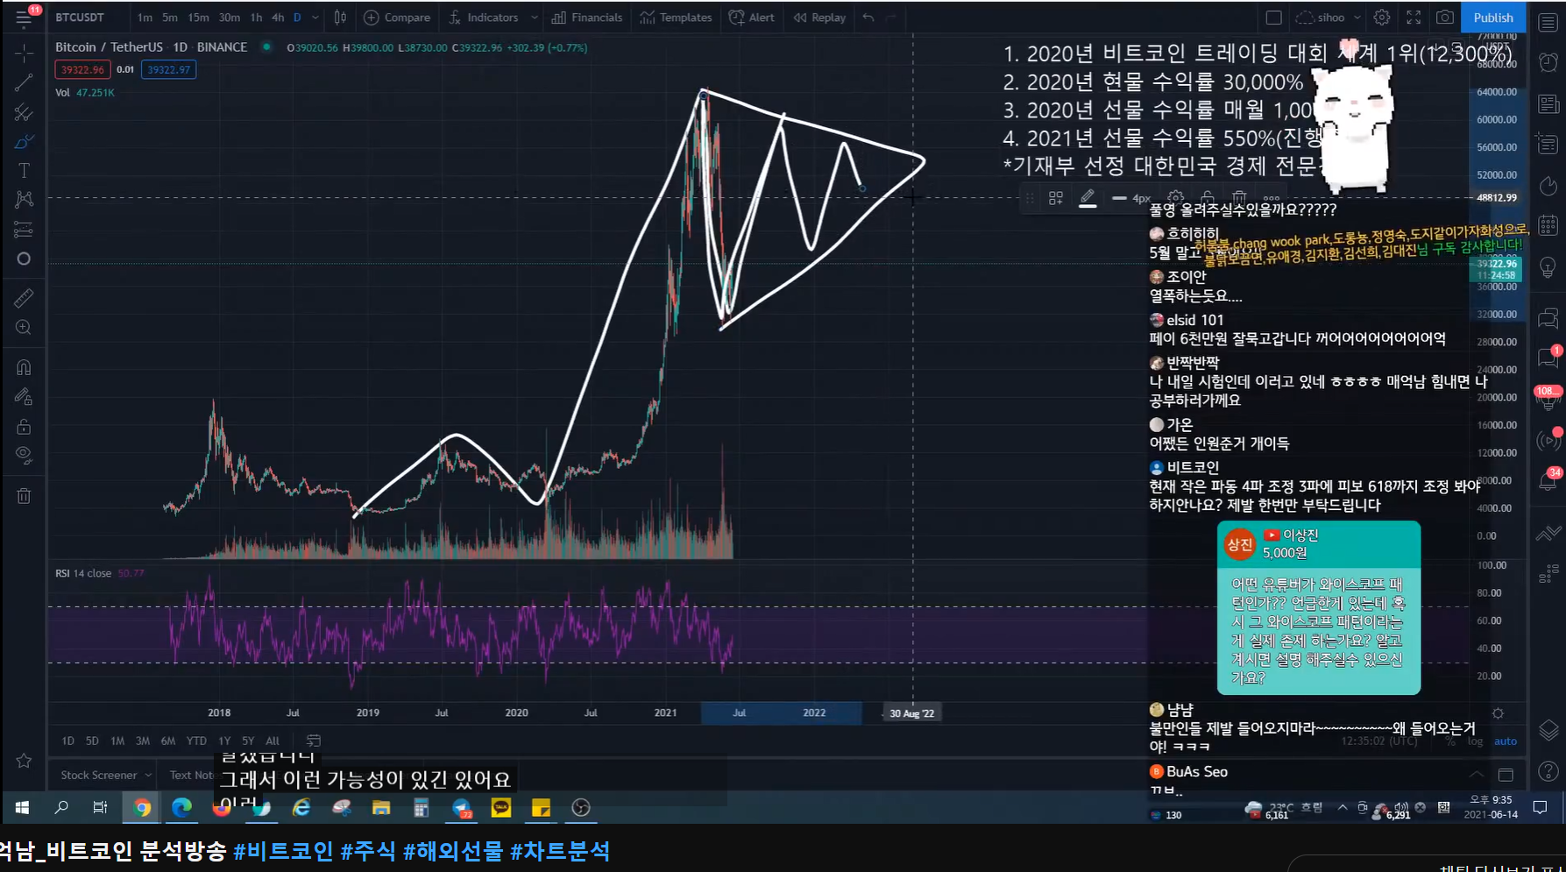Click the BTCUSDT symbol search field

tap(80, 18)
